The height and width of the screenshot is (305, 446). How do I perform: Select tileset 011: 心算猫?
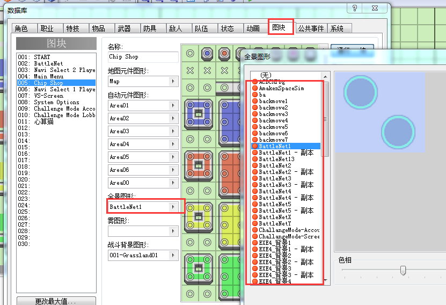coord(56,121)
